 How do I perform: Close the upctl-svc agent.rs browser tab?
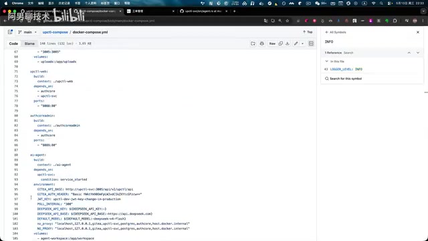(226, 11)
